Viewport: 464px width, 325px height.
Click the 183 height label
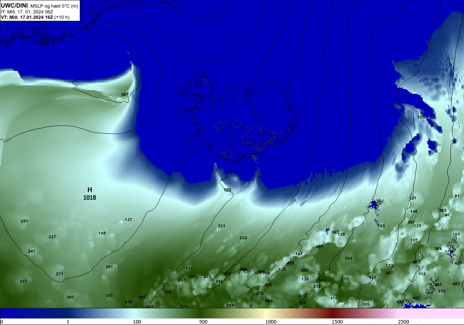coord(365,304)
